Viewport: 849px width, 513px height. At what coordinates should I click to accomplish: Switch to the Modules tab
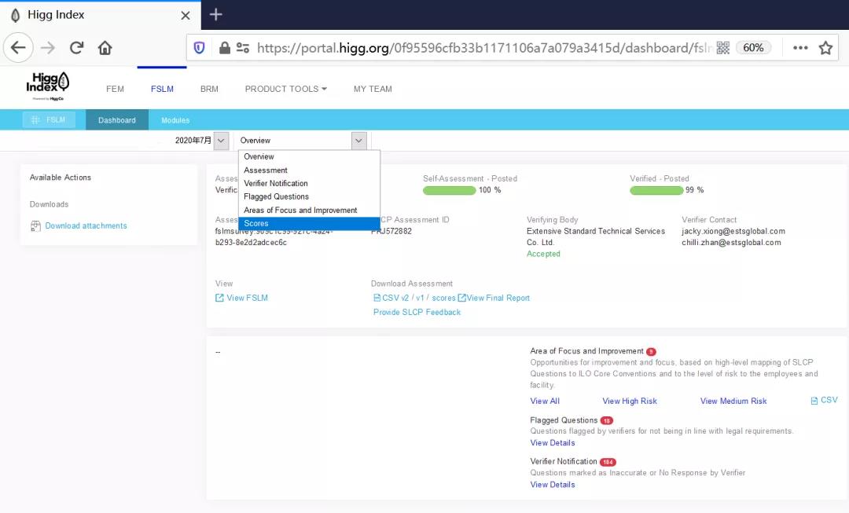(175, 120)
